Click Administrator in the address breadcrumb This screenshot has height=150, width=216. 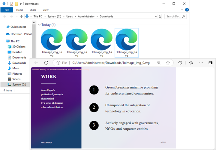click(86, 16)
